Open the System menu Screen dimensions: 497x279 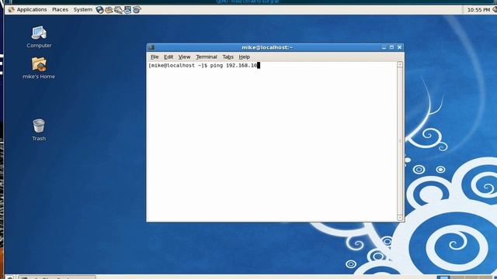click(x=83, y=10)
